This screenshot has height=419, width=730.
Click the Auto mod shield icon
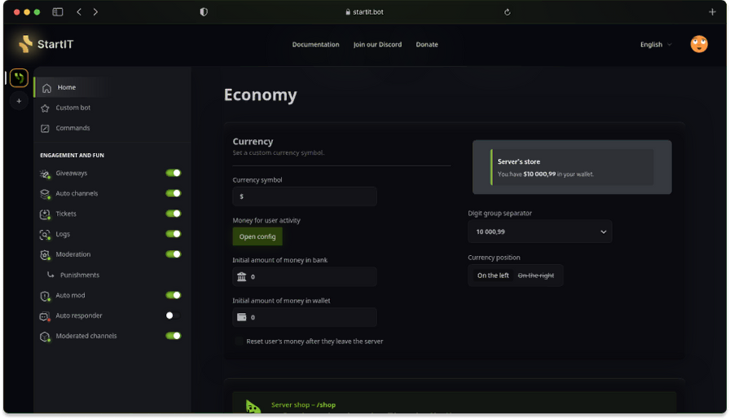45,296
